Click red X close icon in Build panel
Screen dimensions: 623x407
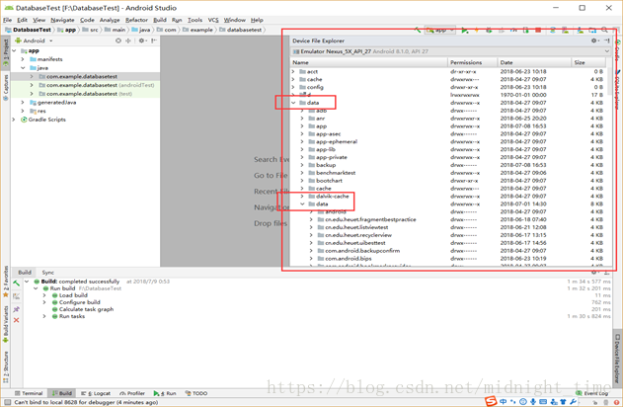coord(16,320)
